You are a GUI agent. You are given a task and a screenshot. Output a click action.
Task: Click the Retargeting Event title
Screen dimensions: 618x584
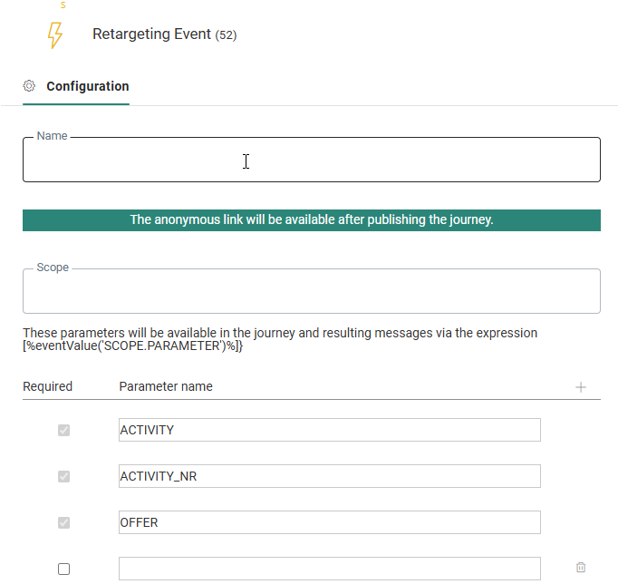coord(152,34)
